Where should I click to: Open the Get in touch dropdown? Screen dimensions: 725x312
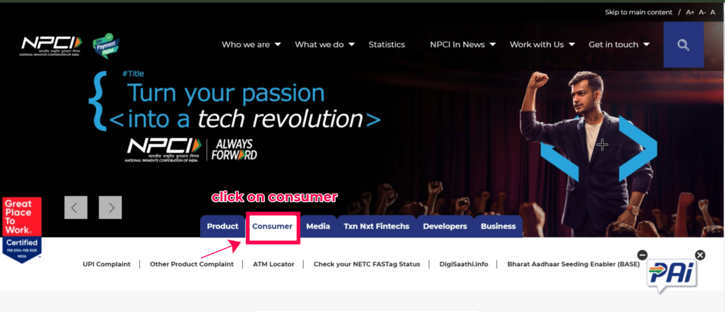tap(619, 45)
